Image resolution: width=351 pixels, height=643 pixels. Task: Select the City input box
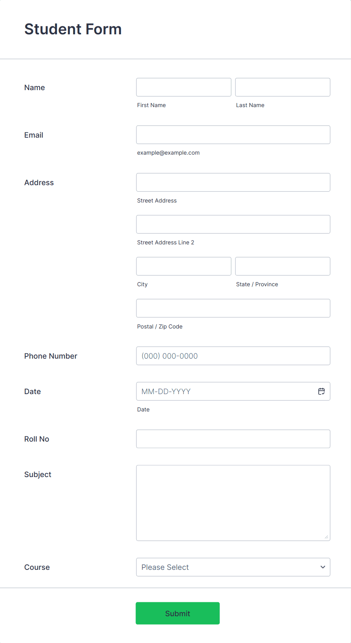point(183,266)
